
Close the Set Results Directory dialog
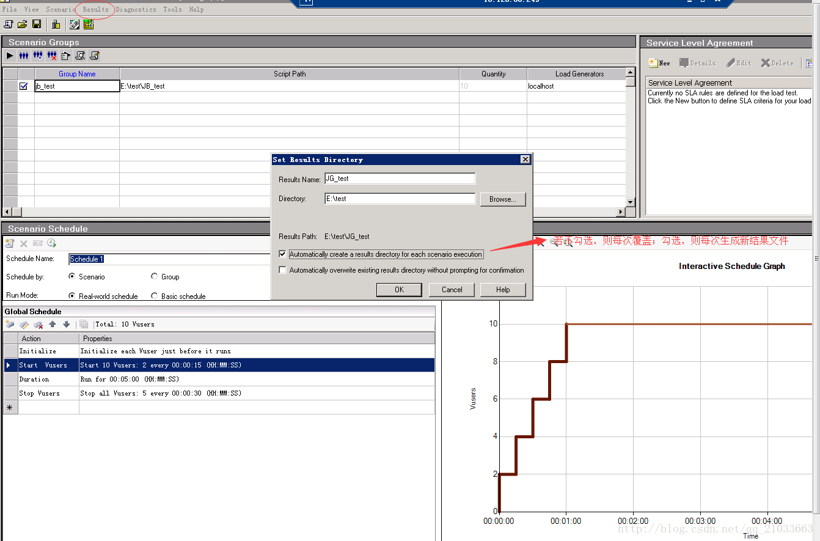pyautogui.click(x=525, y=160)
